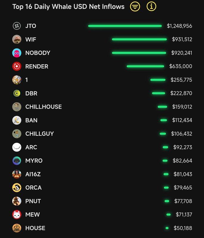Open the info icon next to the title
This screenshot has width=204, height=238.
(x=151, y=7)
